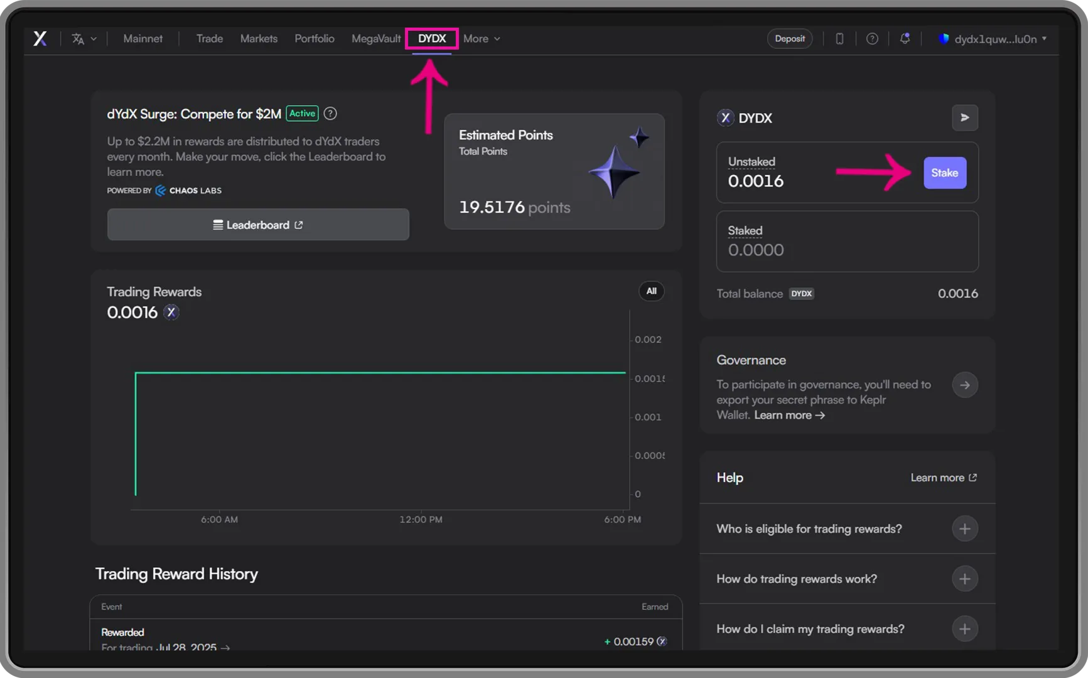Select the All time range filter
Screen dimensions: 1088x678
651,291
